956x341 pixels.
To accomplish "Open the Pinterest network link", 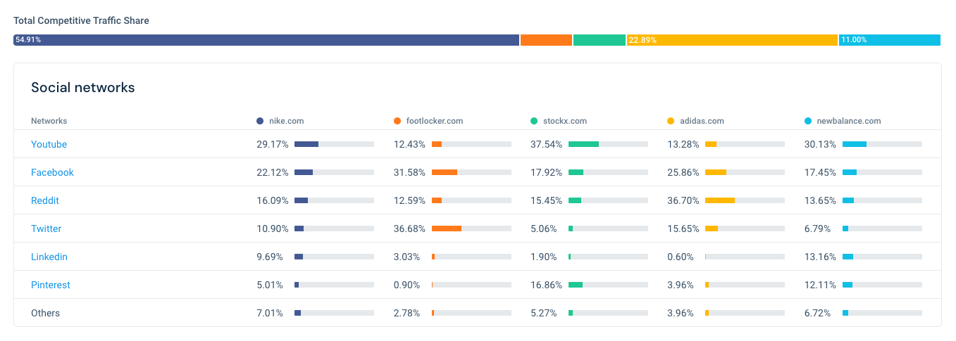I will (x=51, y=285).
